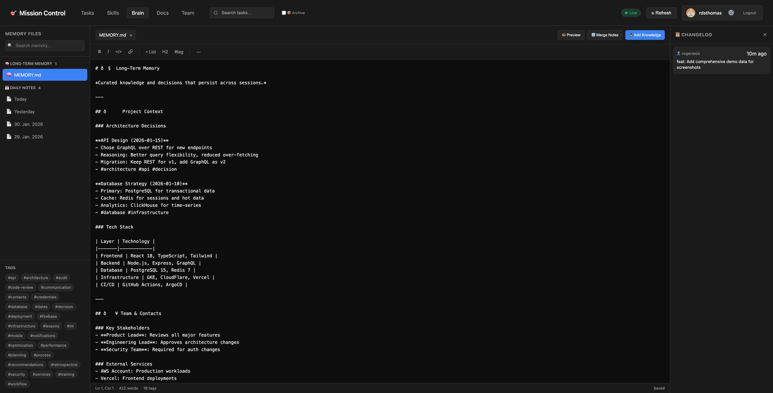The width and height of the screenshot is (773, 393).
Task: Open the Preview mode
Action: click(571, 35)
